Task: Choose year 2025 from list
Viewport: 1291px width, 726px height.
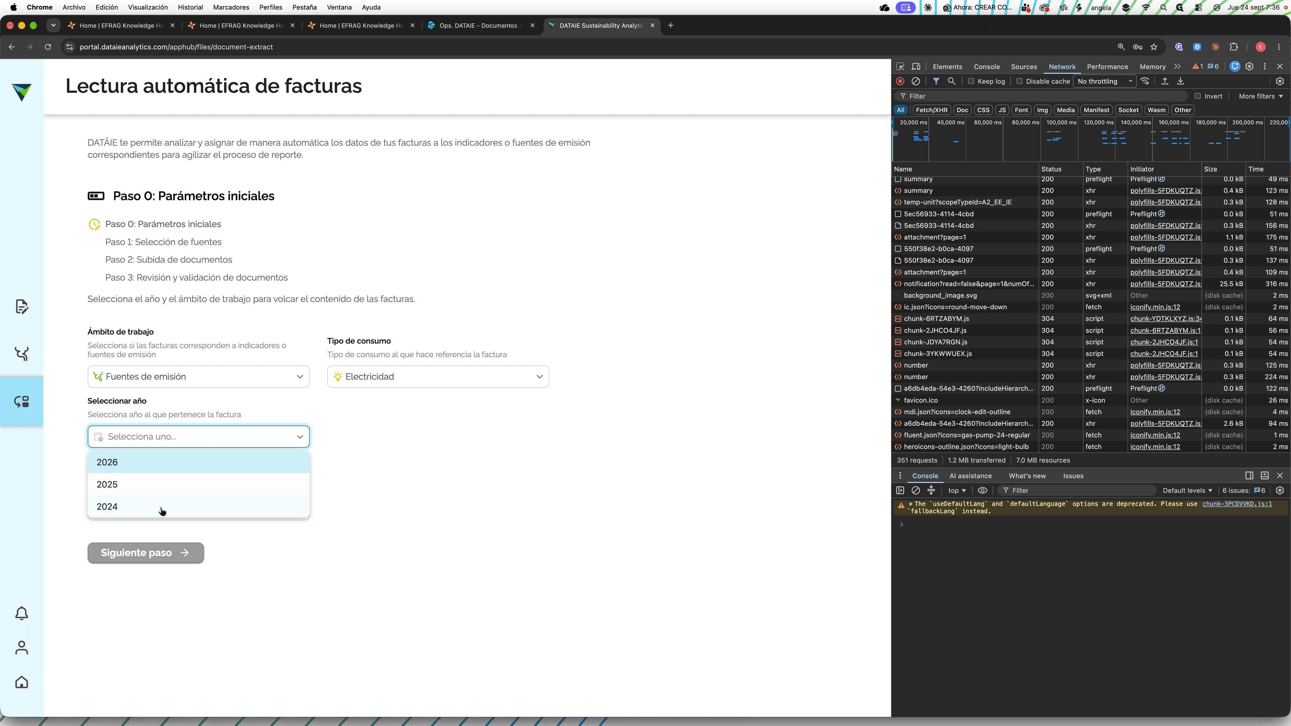Action: pyautogui.click(x=198, y=484)
